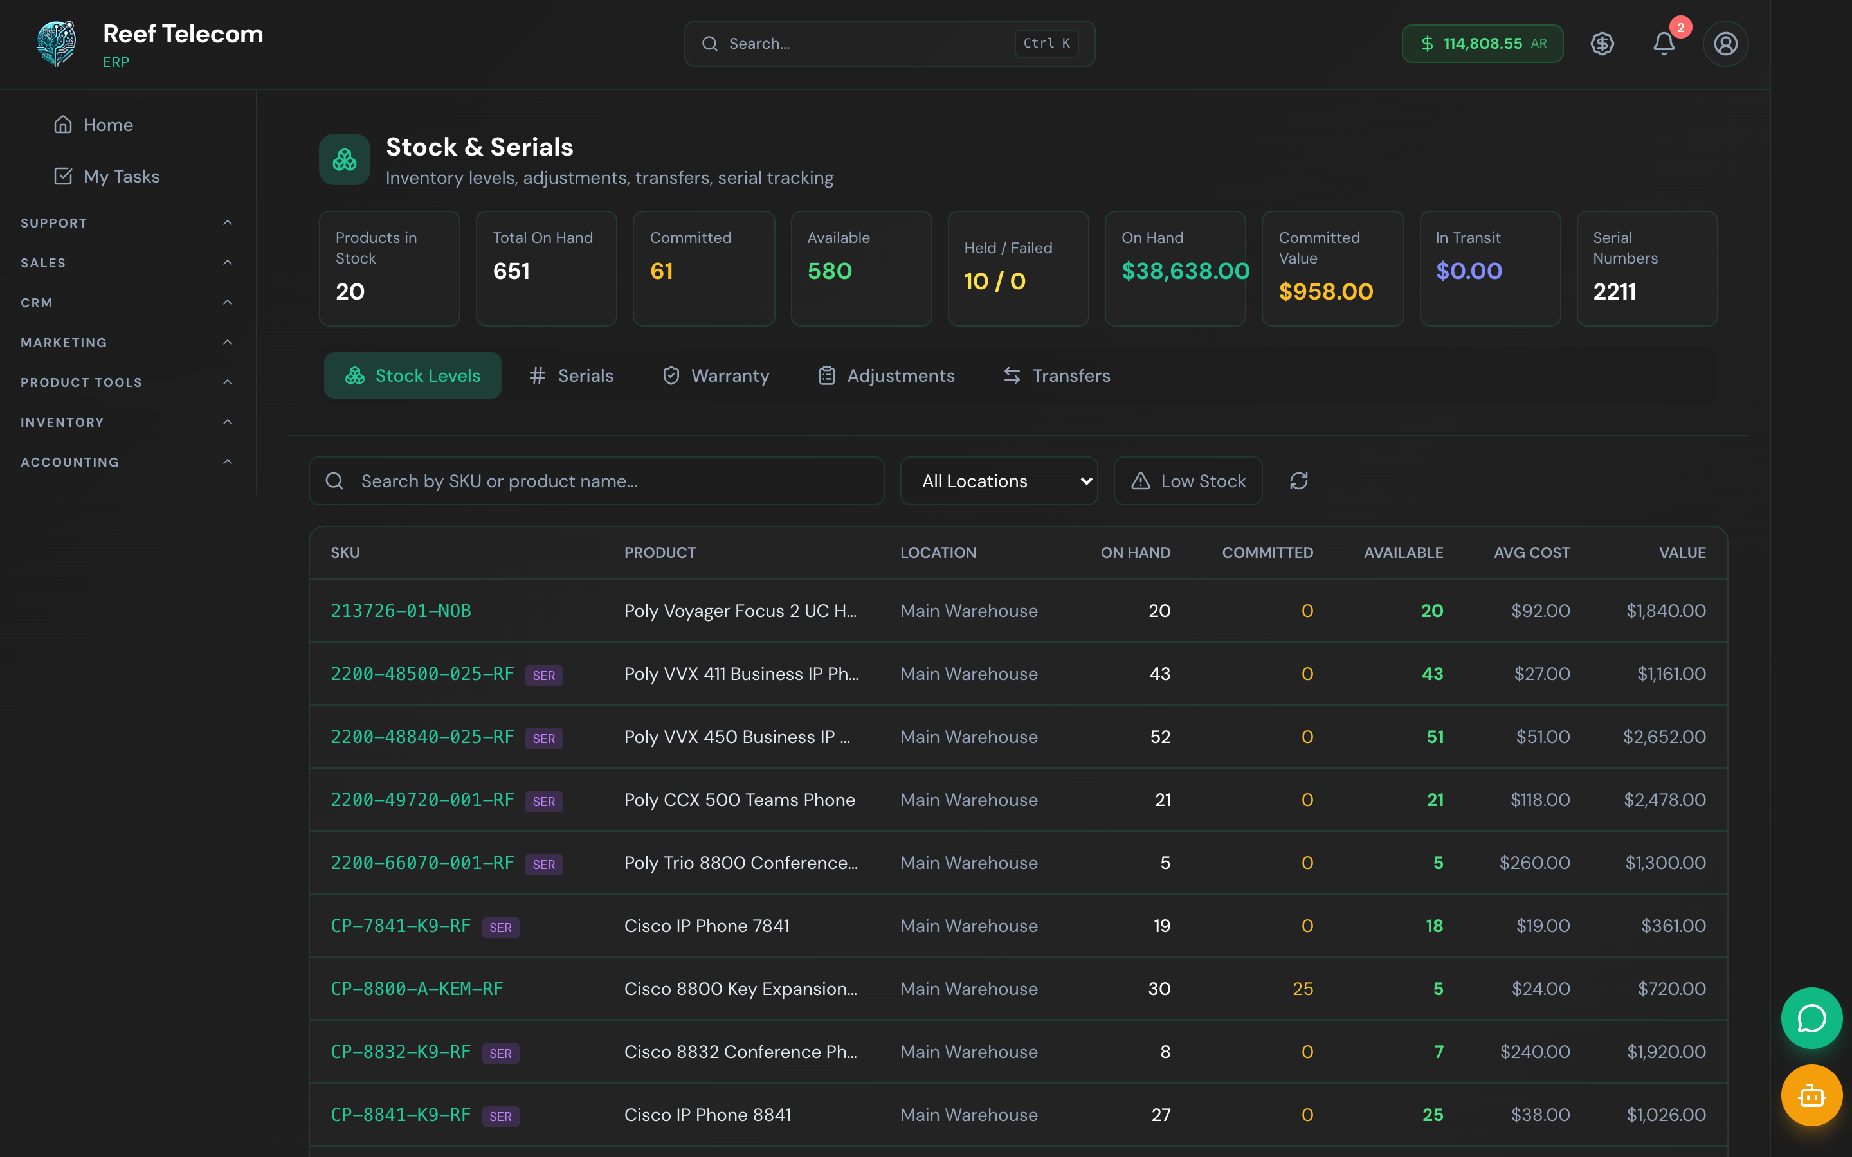This screenshot has height=1157, width=1852.
Task: Focus the Search by SKU or product field
Action: (x=596, y=481)
